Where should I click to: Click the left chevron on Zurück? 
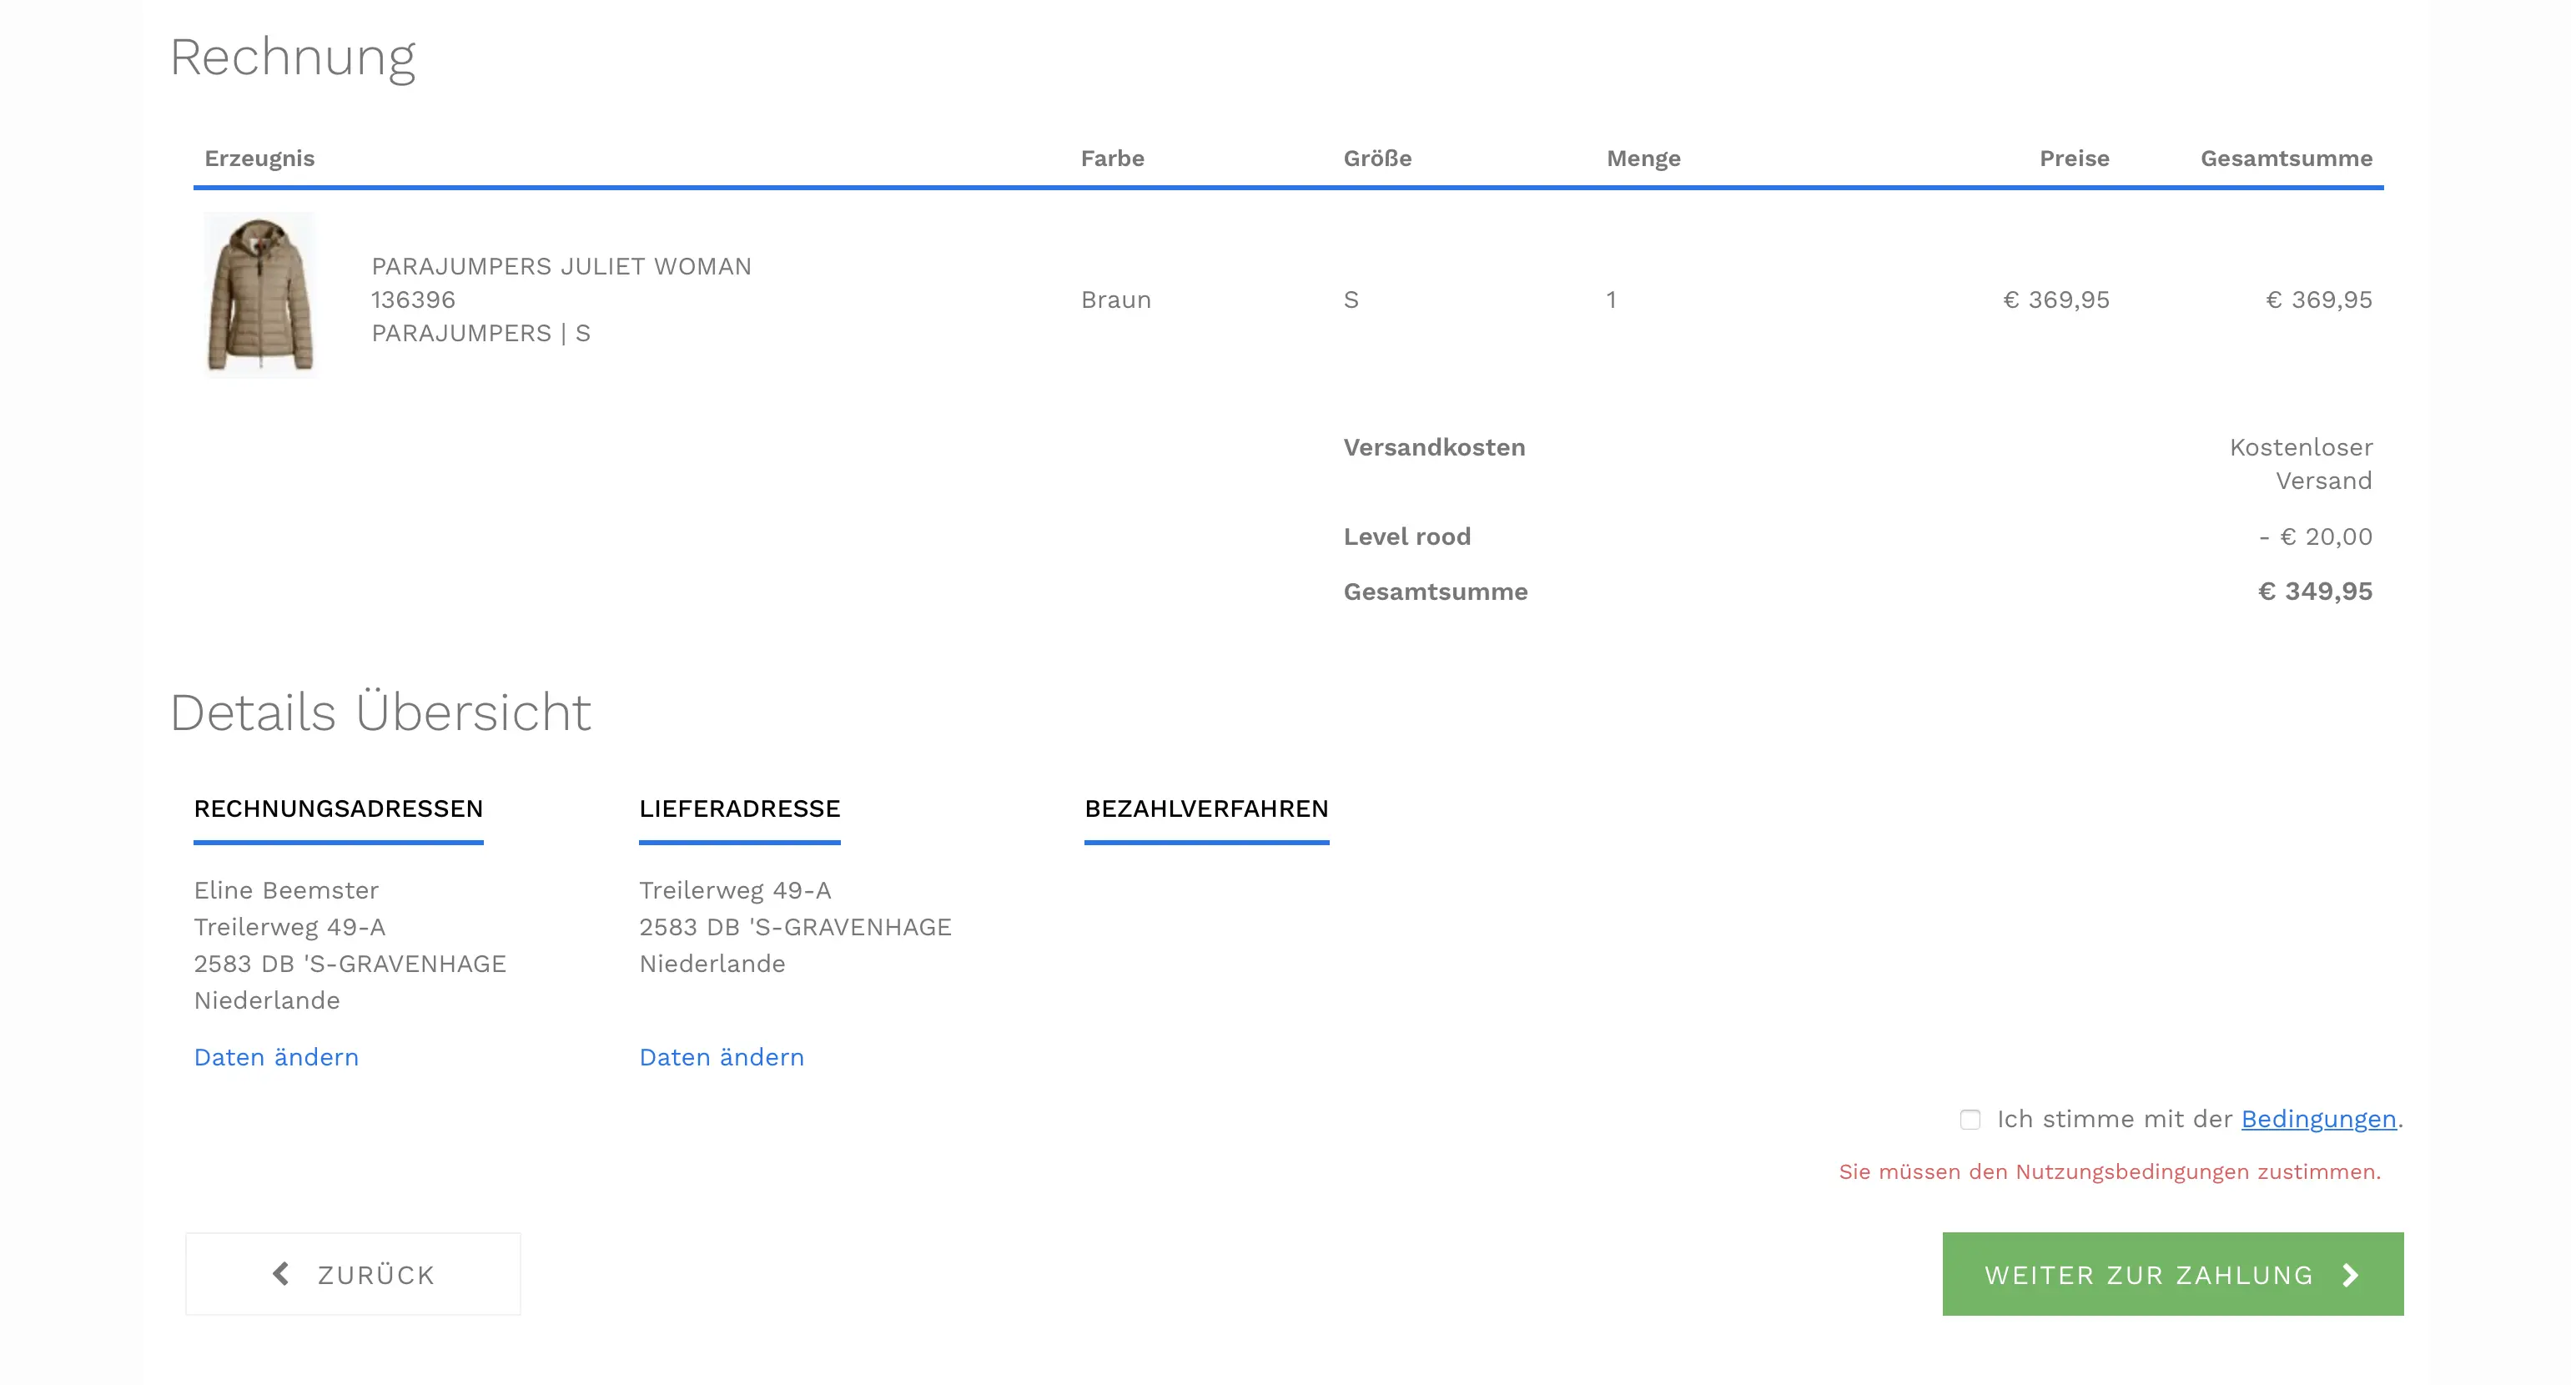[x=281, y=1274]
